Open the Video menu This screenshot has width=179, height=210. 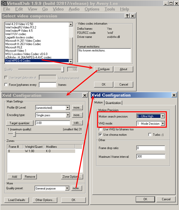coord(58,9)
